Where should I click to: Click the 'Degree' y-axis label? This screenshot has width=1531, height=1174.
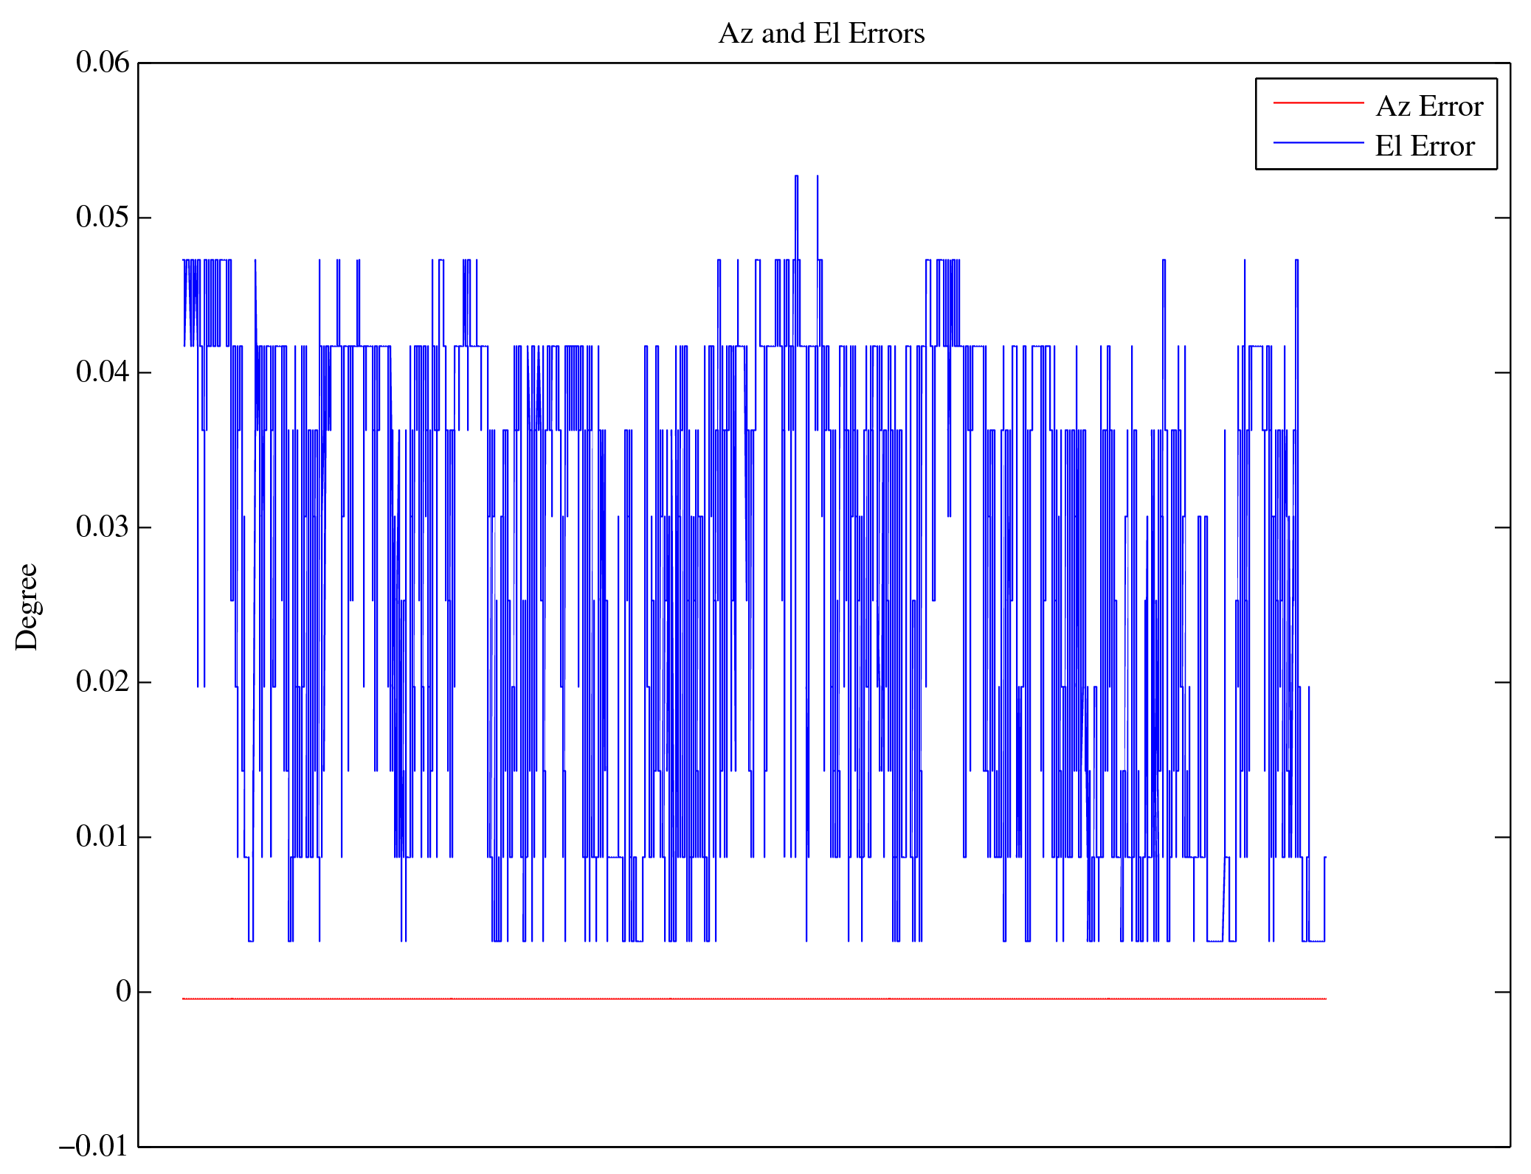click(x=27, y=606)
